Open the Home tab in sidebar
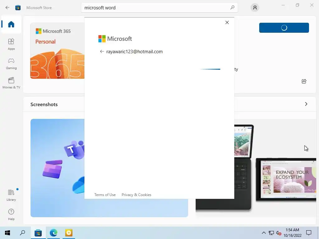This screenshot has height=239, width=319. point(11,24)
